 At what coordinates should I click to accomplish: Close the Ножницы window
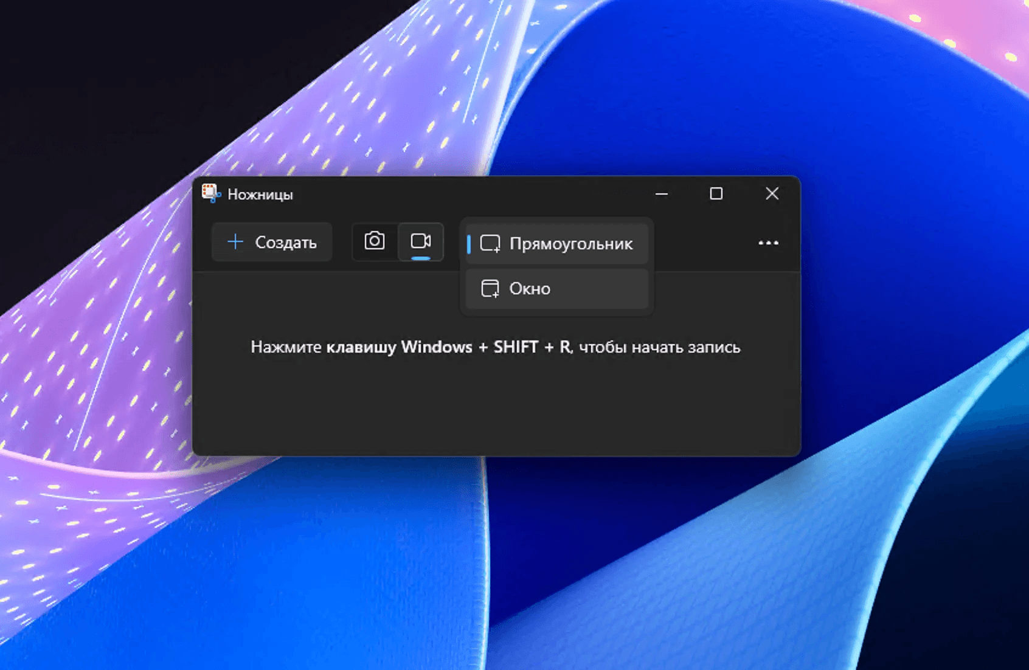click(x=772, y=194)
